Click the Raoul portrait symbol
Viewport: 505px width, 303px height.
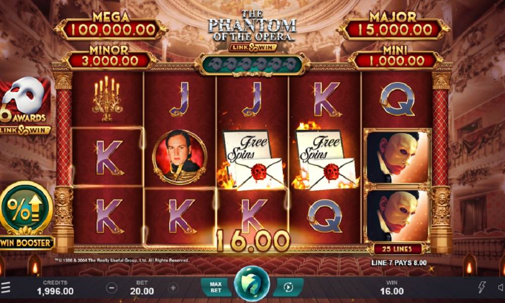coord(179,158)
